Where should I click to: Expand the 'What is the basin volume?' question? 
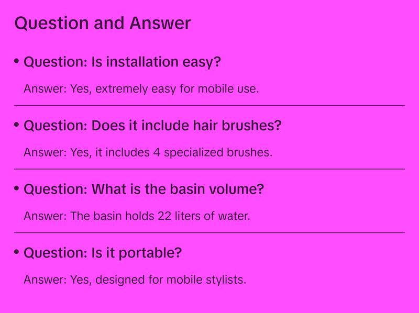[144, 189]
